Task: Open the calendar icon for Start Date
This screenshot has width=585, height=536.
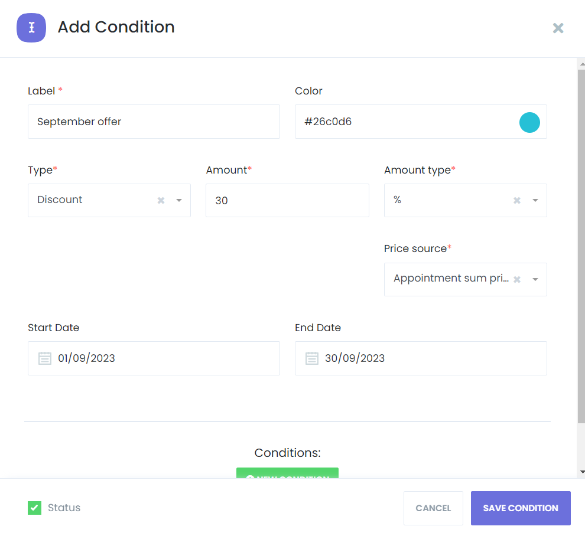Action: point(44,358)
